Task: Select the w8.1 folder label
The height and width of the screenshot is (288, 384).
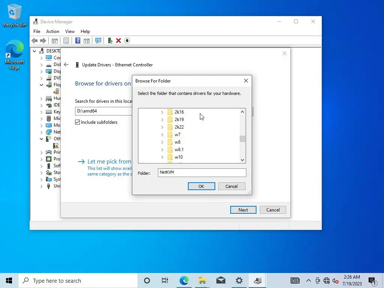Action: [179, 150]
